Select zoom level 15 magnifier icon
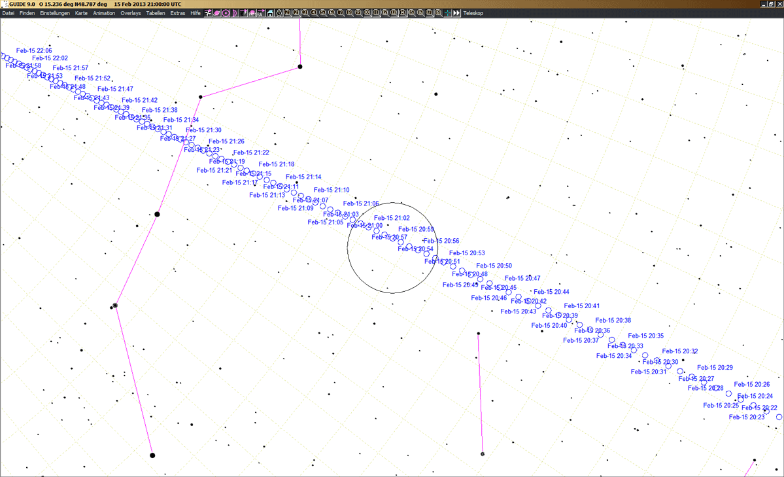This screenshot has height=477, width=784. click(411, 13)
